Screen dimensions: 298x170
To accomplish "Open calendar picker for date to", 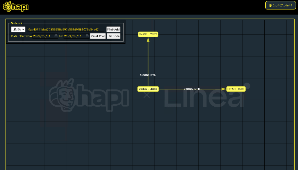I will pyautogui.click(x=87, y=36).
